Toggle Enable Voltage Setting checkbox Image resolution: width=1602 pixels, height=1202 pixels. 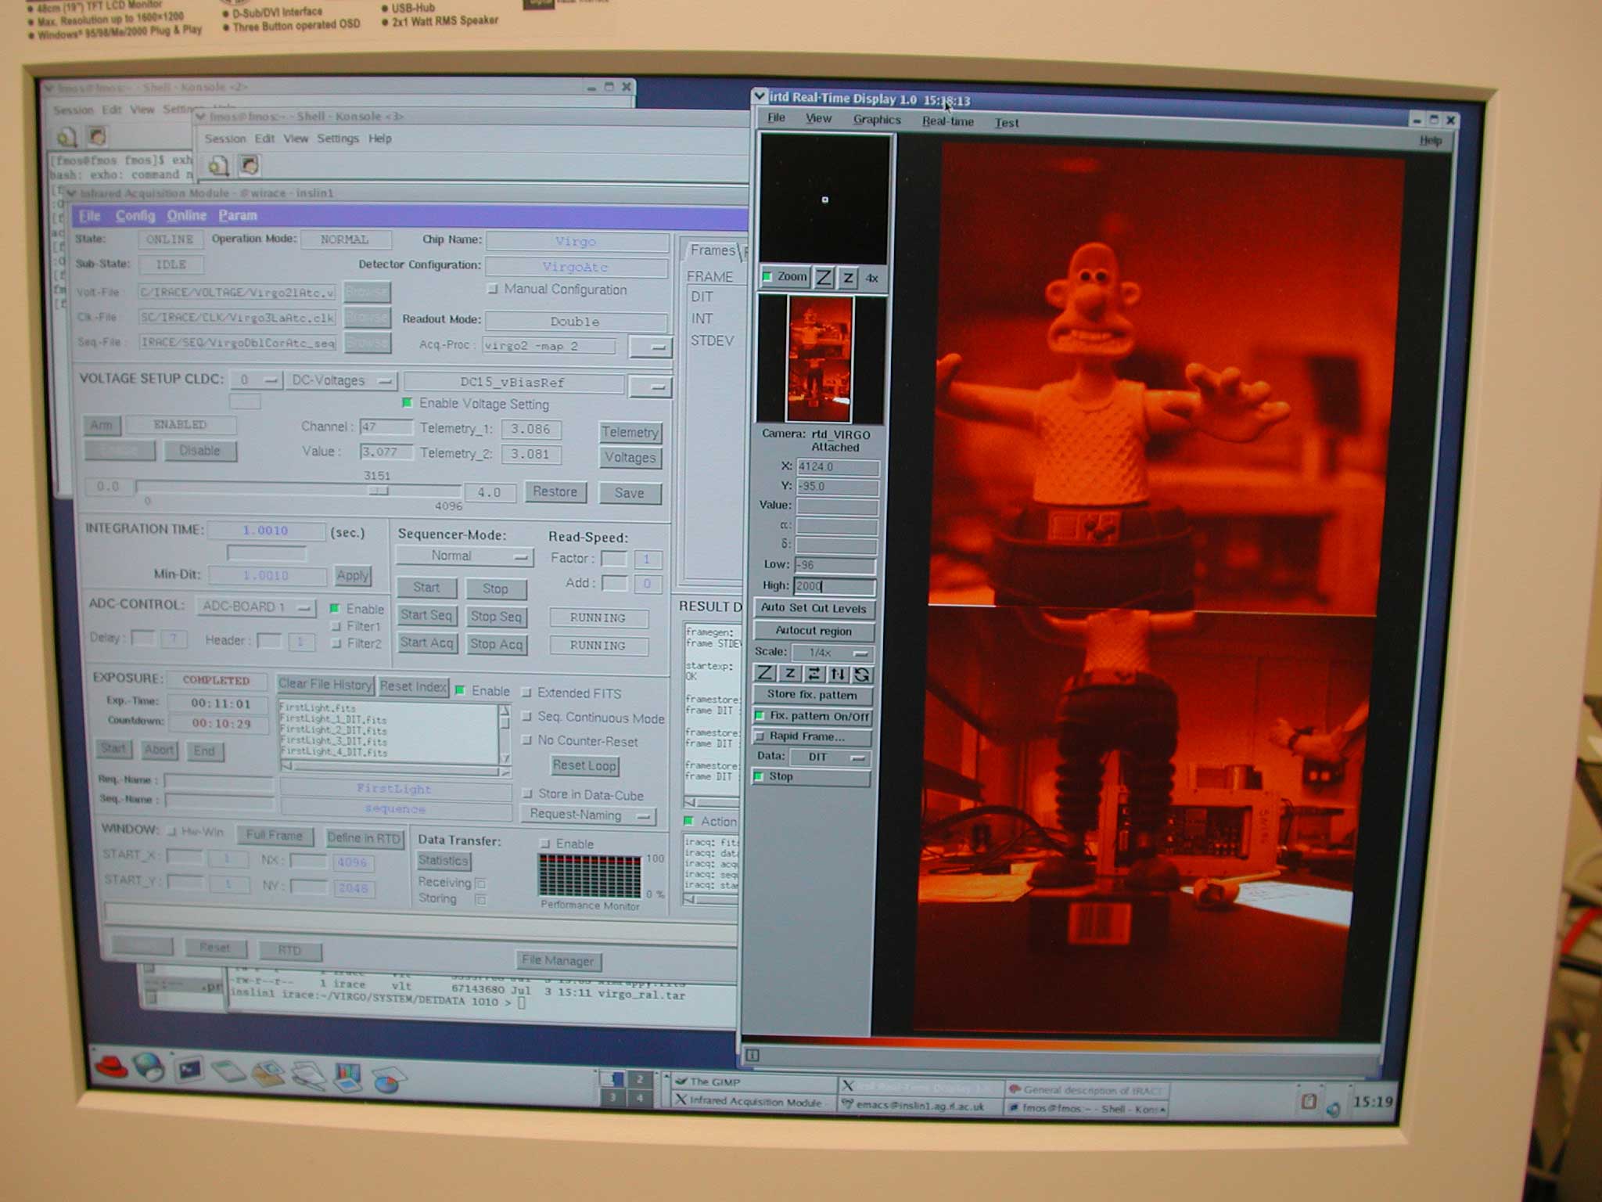tap(407, 402)
